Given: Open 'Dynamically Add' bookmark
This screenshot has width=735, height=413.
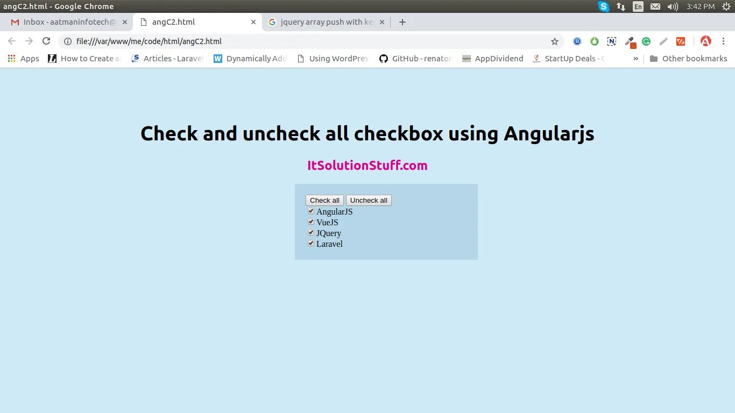Looking at the screenshot, I should (x=250, y=59).
